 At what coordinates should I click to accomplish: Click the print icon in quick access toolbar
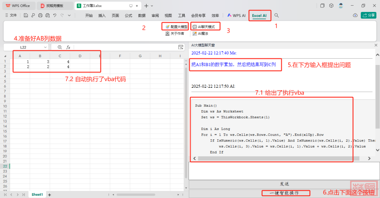coord(40,15)
